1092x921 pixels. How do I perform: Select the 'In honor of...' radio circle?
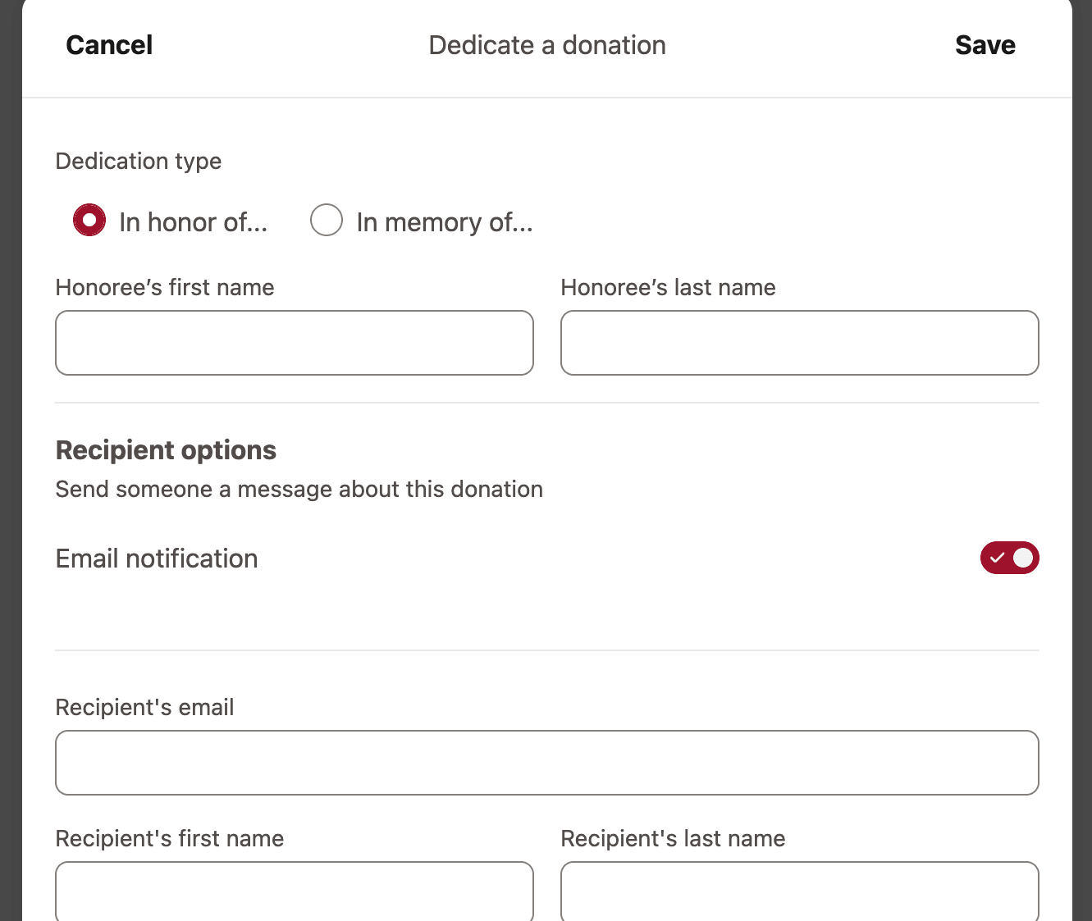[x=89, y=221]
